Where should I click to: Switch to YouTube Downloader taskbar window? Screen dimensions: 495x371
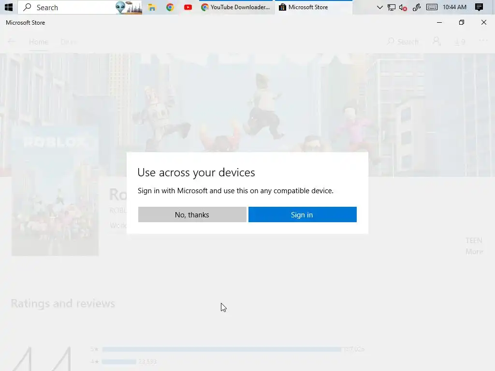tap(236, 7)
